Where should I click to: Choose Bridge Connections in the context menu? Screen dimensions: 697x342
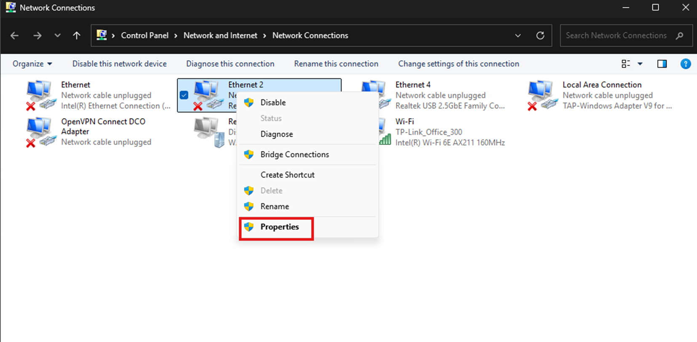(x=307, y=154)
